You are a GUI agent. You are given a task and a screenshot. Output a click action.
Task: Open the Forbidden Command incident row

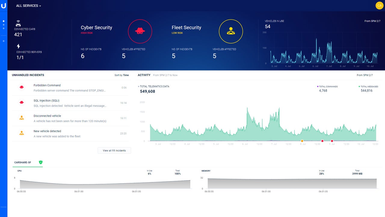[x=70, y=88]
